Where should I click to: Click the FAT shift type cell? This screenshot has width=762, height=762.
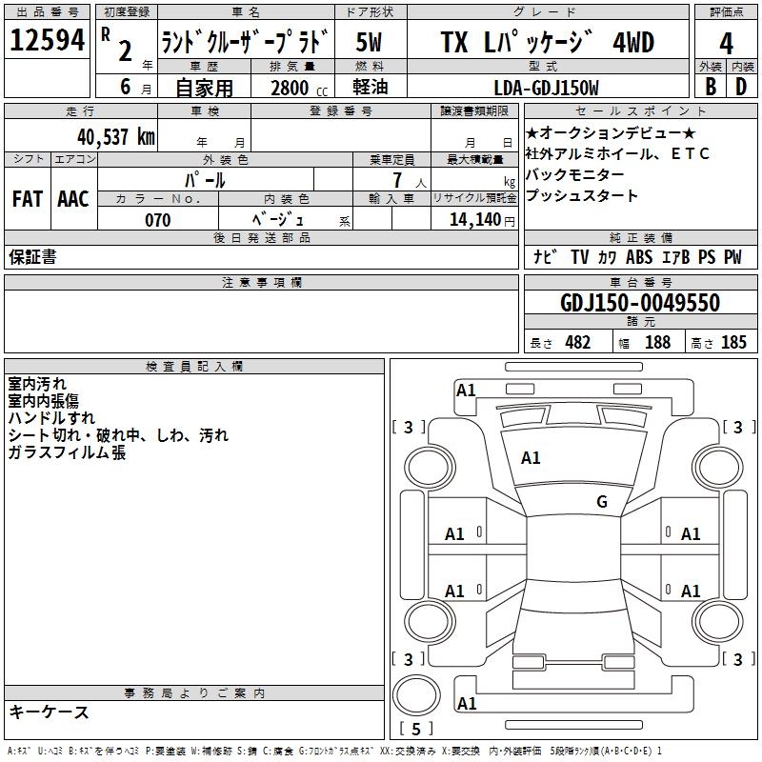27,199
